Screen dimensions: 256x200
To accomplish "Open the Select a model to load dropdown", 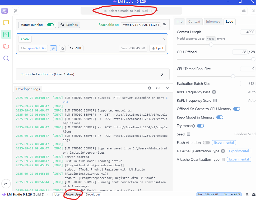I will pyautogui.click(x=131, y=11).
